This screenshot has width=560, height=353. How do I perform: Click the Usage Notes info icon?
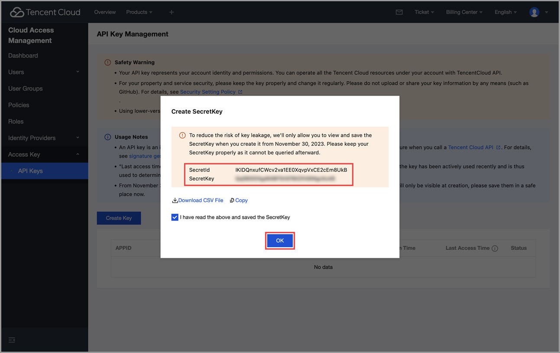[x=107, y=137]
